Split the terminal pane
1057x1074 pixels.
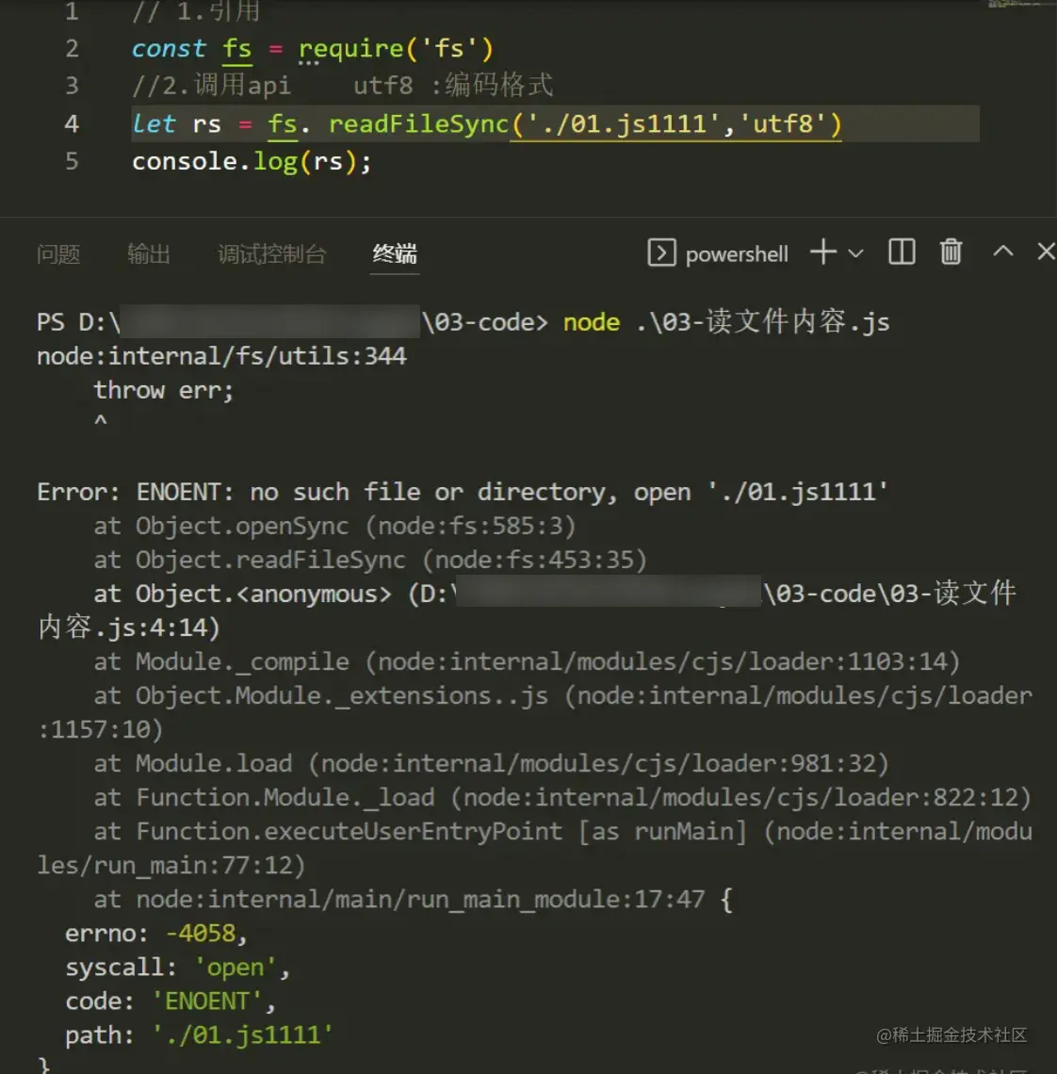[902, 252]
